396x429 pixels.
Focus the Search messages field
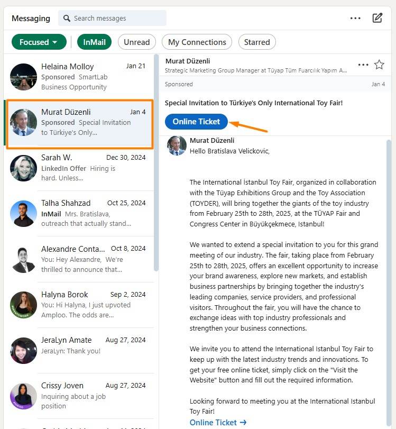pyautogui.click(x=112, y=18)
